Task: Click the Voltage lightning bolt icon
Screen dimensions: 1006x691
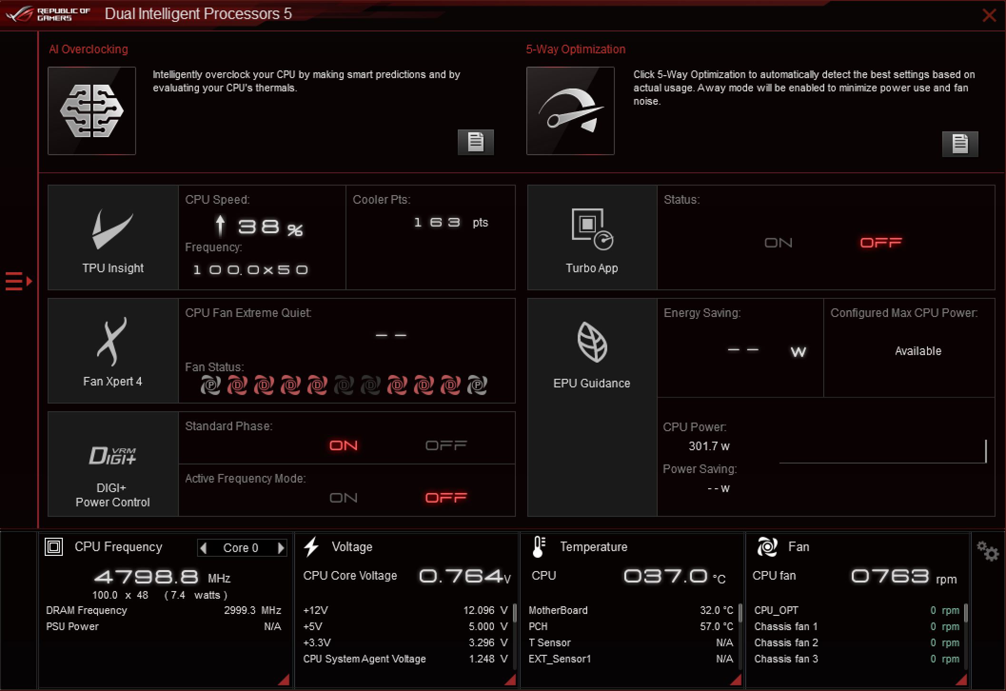Action: (311, 547)
